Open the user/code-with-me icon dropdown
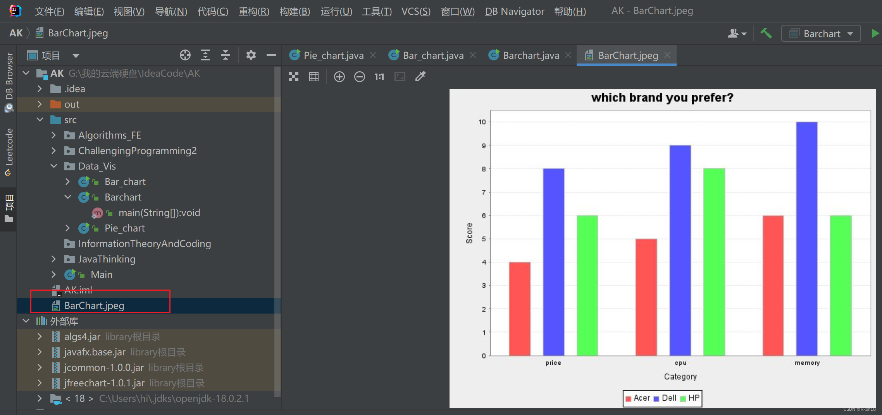 (x=737, y=34)
